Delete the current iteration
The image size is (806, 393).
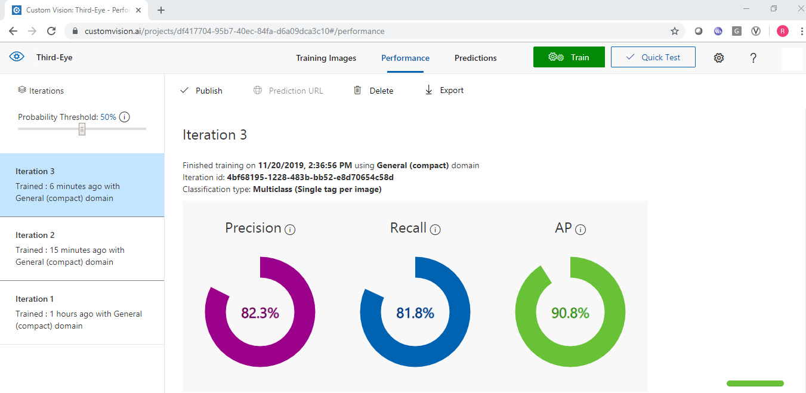[373, 91]
